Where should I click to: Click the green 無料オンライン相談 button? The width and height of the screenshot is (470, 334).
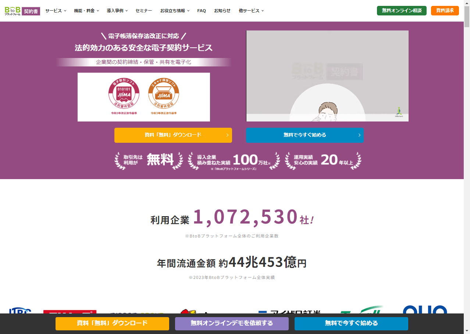(x=401, y=11)
